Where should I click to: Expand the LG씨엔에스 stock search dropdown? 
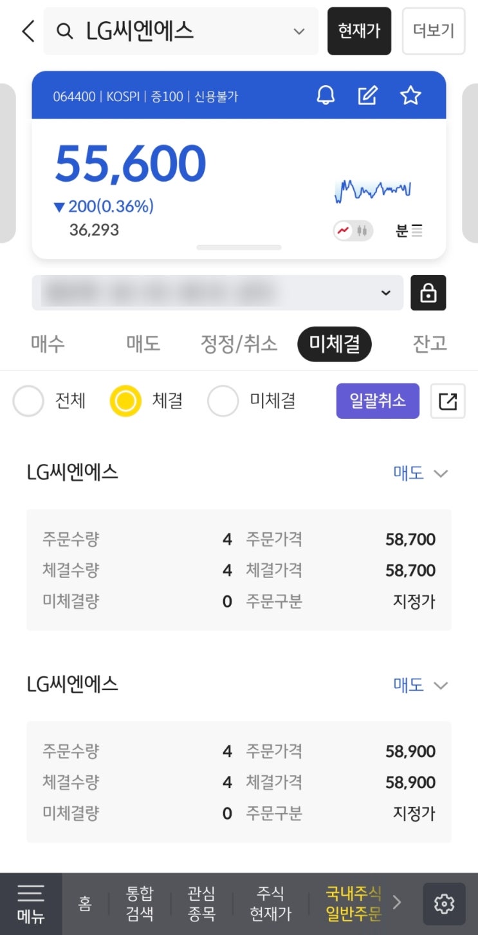click(299, 31)
